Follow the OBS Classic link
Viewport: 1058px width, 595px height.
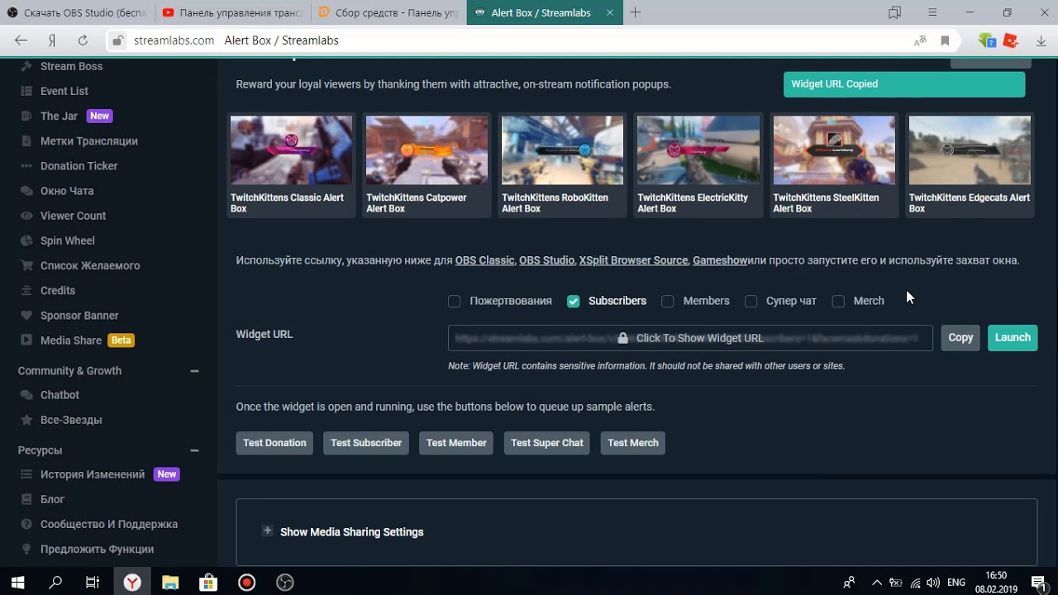484,260
